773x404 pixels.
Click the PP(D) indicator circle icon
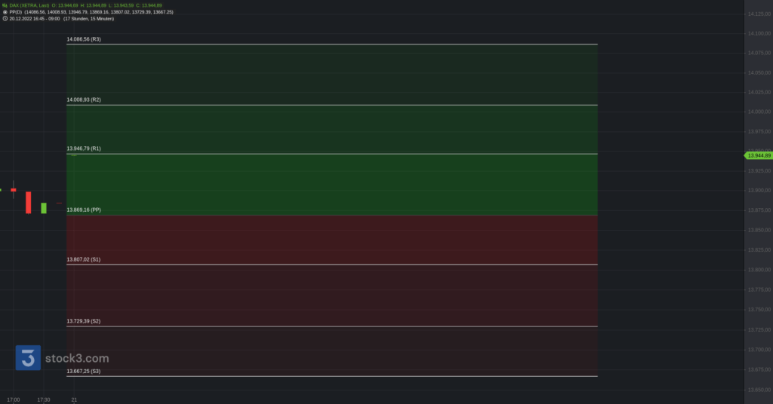(x=5, y=12)
